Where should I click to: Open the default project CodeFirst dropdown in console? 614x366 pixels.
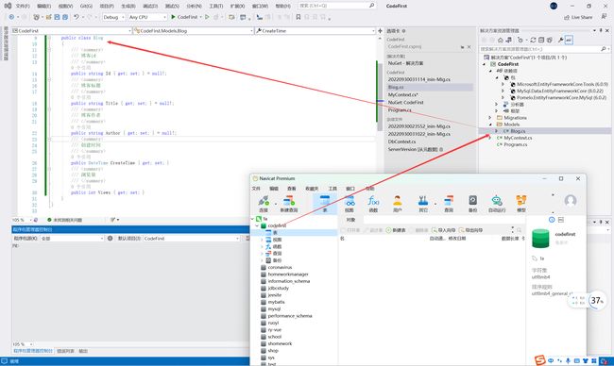pyautogui.click(x=191, y=238)
